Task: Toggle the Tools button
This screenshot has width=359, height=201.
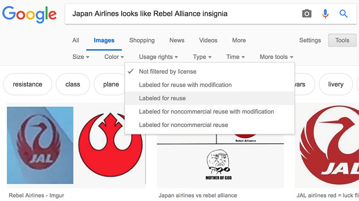Action: point(342,40)
